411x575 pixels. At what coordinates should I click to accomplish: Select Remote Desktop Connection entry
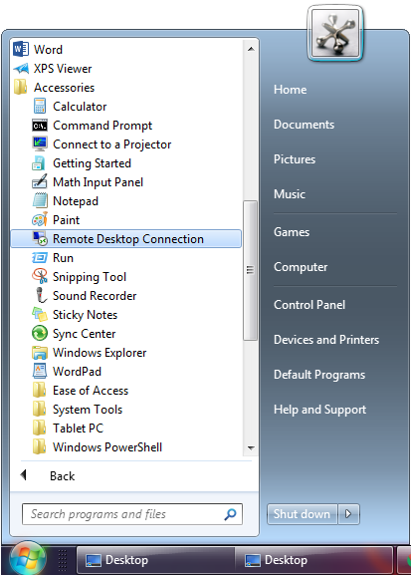coord(126,239)
